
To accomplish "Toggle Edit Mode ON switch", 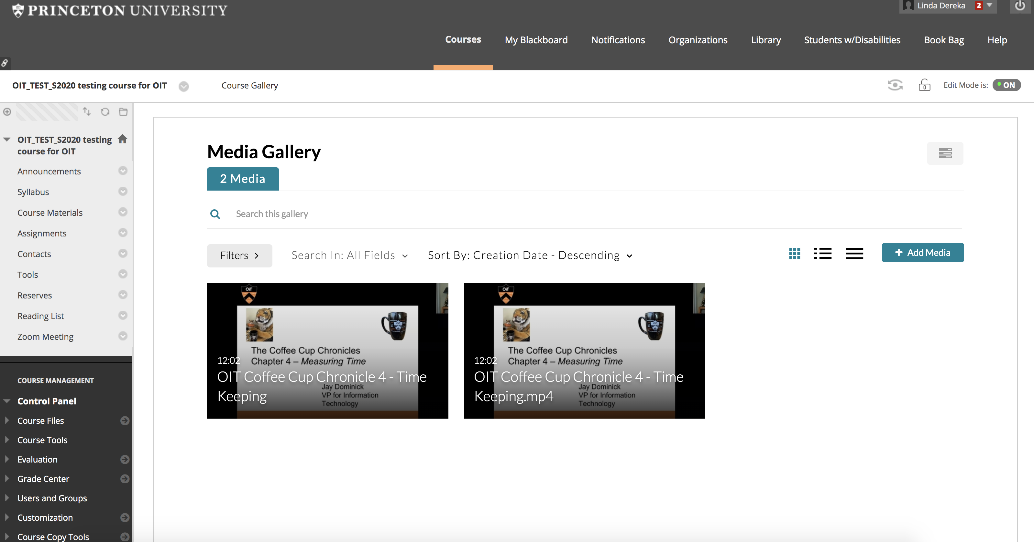I will click(1006, 85).
